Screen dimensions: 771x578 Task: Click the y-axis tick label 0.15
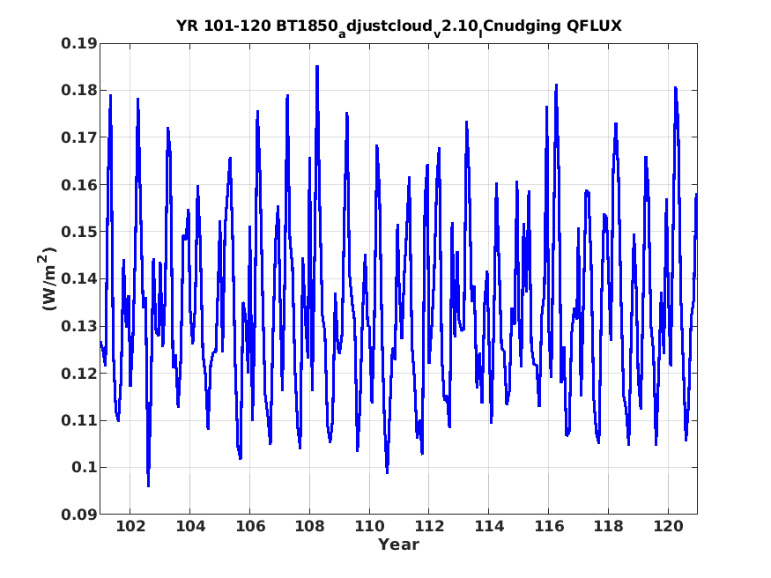[78, 232]
